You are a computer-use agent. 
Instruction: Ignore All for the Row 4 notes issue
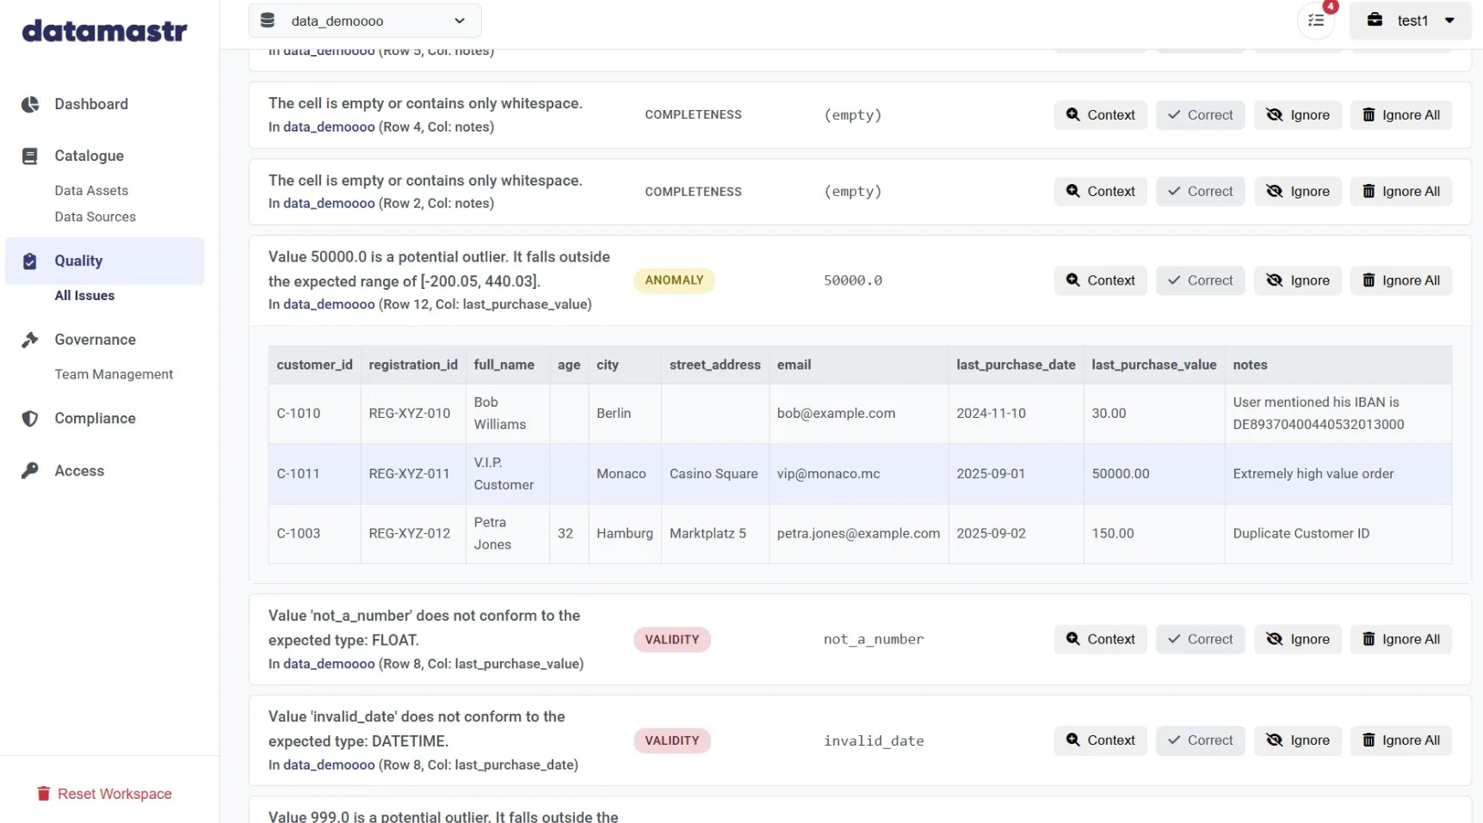point(1400,115)
